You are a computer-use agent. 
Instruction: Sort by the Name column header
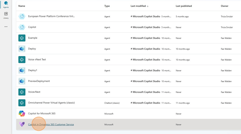pos(21,6)
